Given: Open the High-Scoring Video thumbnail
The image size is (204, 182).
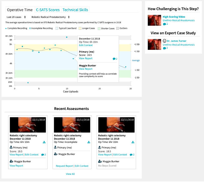Looking at the screenshot, I should pyautogui.click(x=152, y=21).
